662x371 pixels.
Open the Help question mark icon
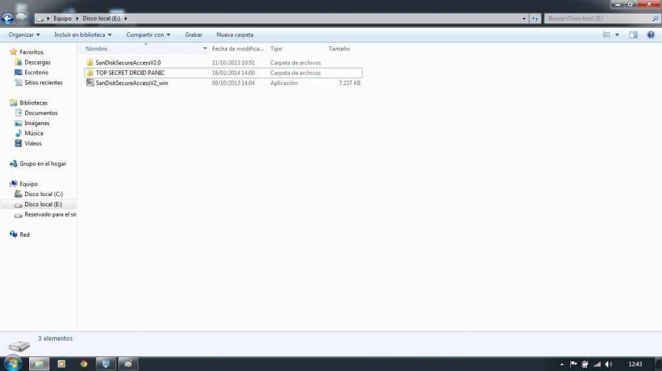651,35
